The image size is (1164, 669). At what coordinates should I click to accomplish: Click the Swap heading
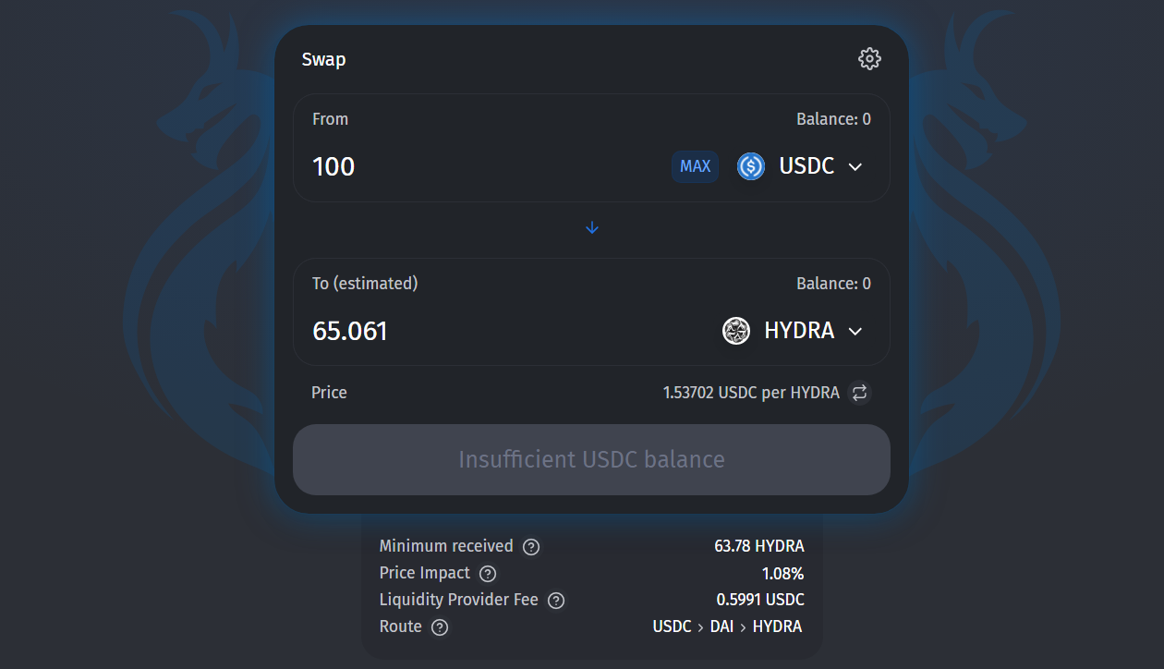(x=323, y=60)
